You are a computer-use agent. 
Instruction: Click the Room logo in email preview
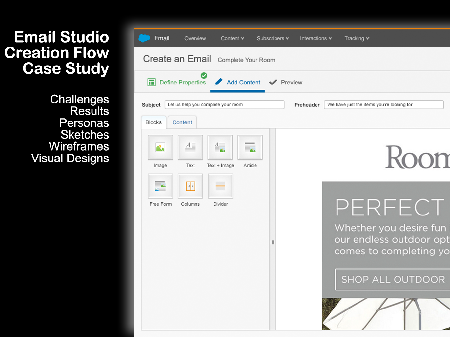tap(418, 158)
